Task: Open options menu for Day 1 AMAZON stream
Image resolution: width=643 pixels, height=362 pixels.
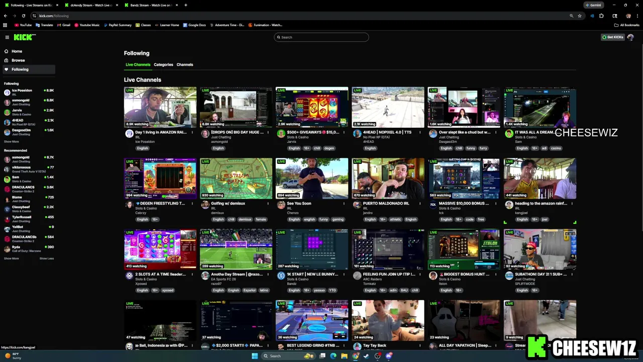Action: 192,132
